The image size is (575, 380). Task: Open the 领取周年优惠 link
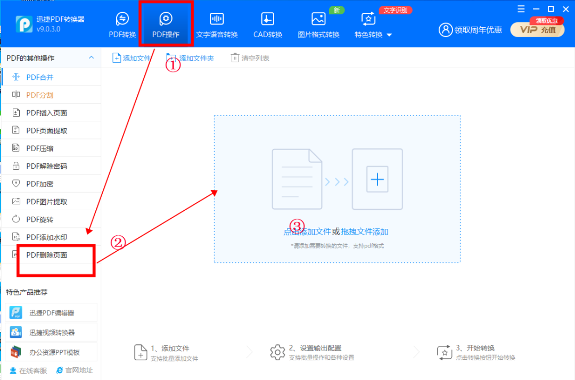pyautogui.click(x=478, y=30)
